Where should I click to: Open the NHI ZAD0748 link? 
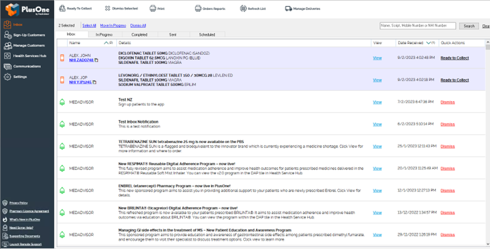click(x=81, y=60)
